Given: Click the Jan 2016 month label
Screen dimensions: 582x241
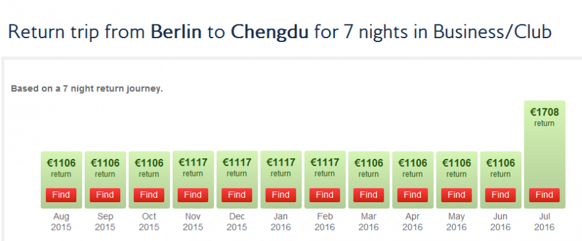Looking at the screenshot, I should point(281,222).
